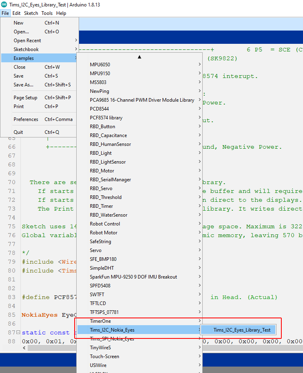This screenshot has height=373, width=303.
Task: Expand the Sketchbook submenu
Action: click(x=39, y=49)
